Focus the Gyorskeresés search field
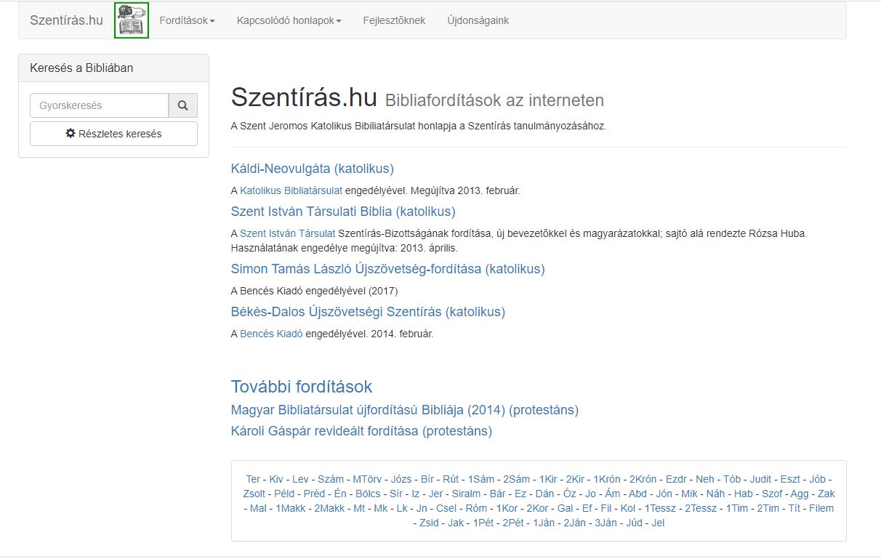The height and width of the screenshot is (559, 881). pyautogui.click(x=99, y=105)
